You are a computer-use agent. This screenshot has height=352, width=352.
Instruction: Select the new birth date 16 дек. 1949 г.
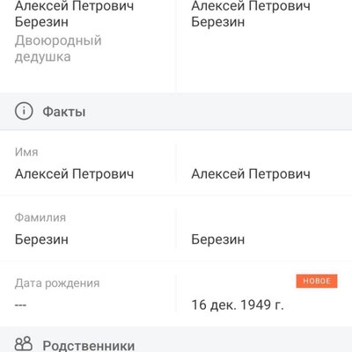click(238, 305)
